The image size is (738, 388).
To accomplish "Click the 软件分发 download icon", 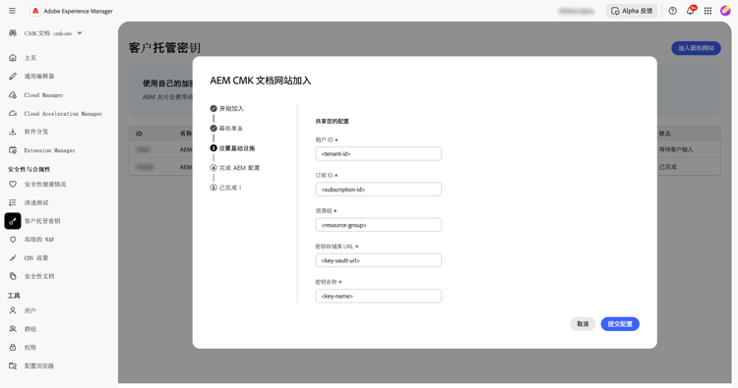I will pyautogui.click(x=13, y=132).
